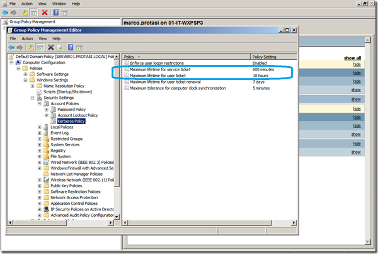Click right arrow of policy list horizontal scrollbar
Viewport: 378px width, 254px height.
point(294,222)
